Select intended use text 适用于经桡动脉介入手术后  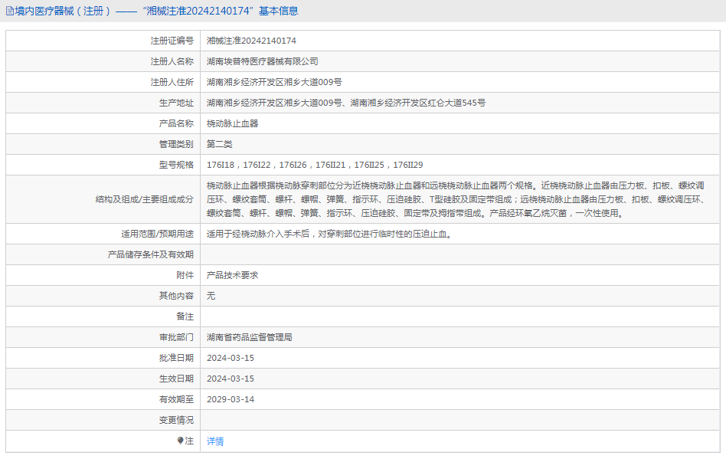pyautogui.click(x=329, y=234)
